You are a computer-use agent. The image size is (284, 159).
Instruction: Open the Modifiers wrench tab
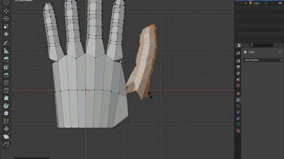coord(238,100)
